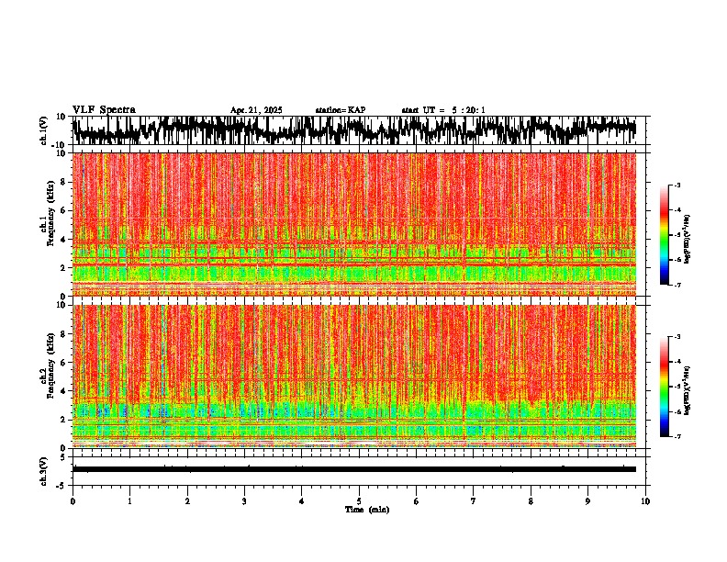
Task: Click the ch.1(V) waveform axis label
Action: tap(43, 130)
